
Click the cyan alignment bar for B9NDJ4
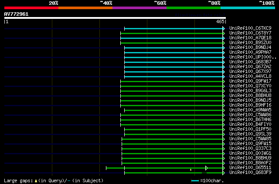(174, 48)
